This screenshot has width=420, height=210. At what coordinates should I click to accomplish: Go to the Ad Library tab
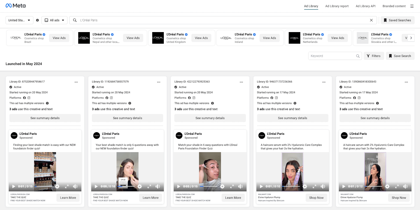[311, 6]
